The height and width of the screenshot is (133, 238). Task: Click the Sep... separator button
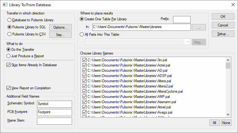(x=60, y=34)
